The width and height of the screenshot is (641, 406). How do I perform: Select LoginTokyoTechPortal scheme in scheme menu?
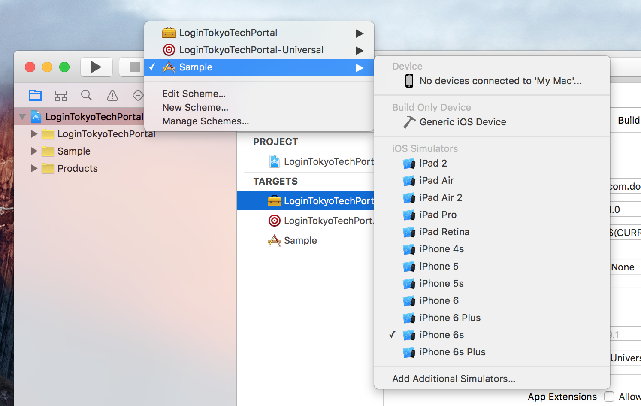click(x=259, y=33)
